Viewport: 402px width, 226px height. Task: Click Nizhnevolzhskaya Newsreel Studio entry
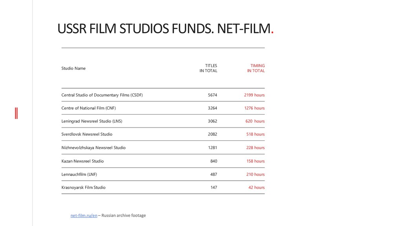point(93,148)
